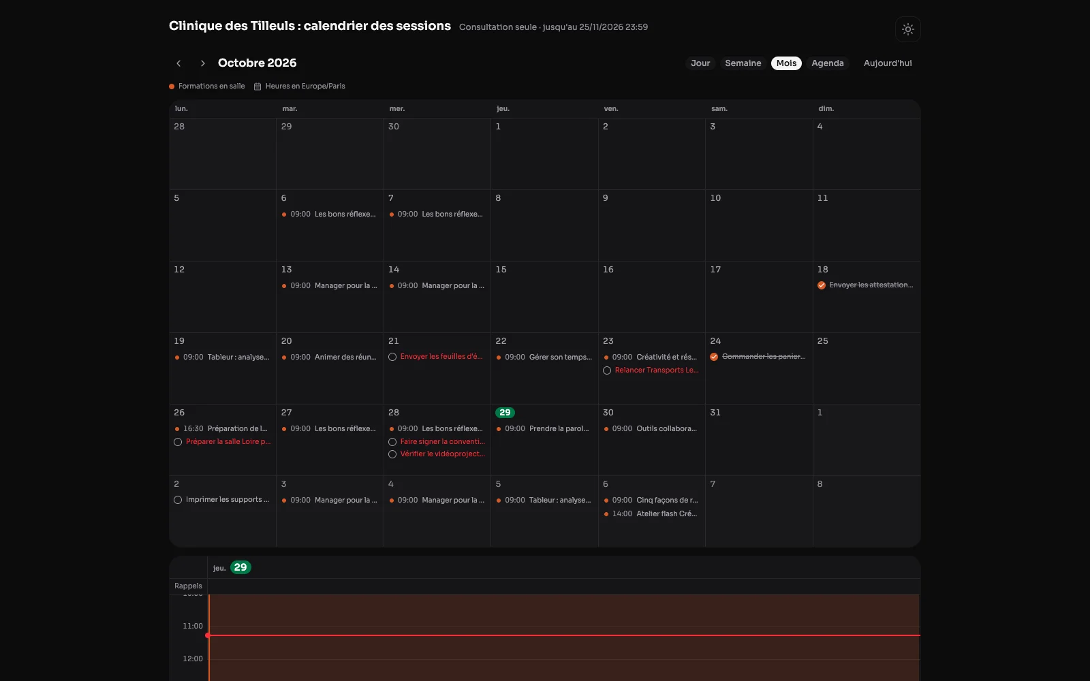Viewport: 1090px width, 681px height.
Task: Select the day 31 cell
Action: [x=759, y=440]
